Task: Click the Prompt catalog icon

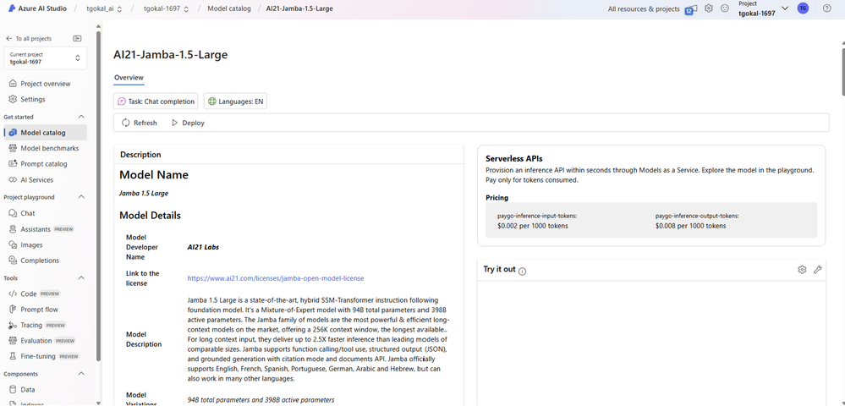Action: 13,164
